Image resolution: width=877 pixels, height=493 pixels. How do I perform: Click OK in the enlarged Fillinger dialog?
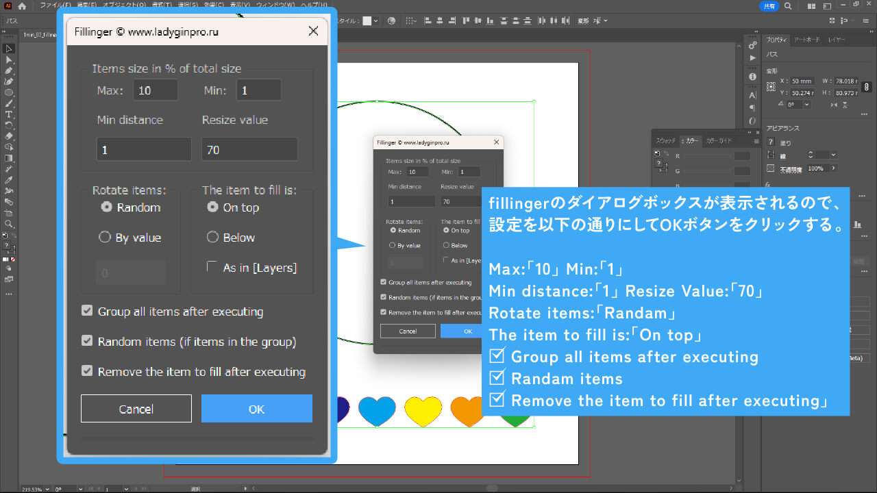pyautogui.click(x=256, y=409)
